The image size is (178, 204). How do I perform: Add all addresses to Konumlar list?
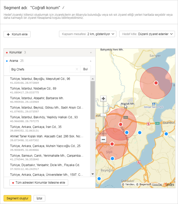click(x=39, y=182)
